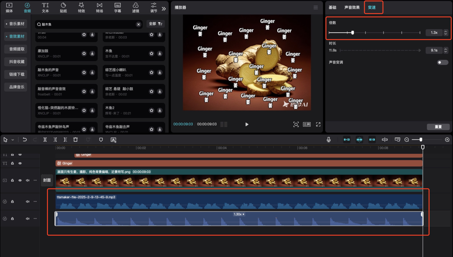The width and height of the screenshot is (453, 257).
Task: Download the 康加鼓 sound effect
Action: [92, 53]
